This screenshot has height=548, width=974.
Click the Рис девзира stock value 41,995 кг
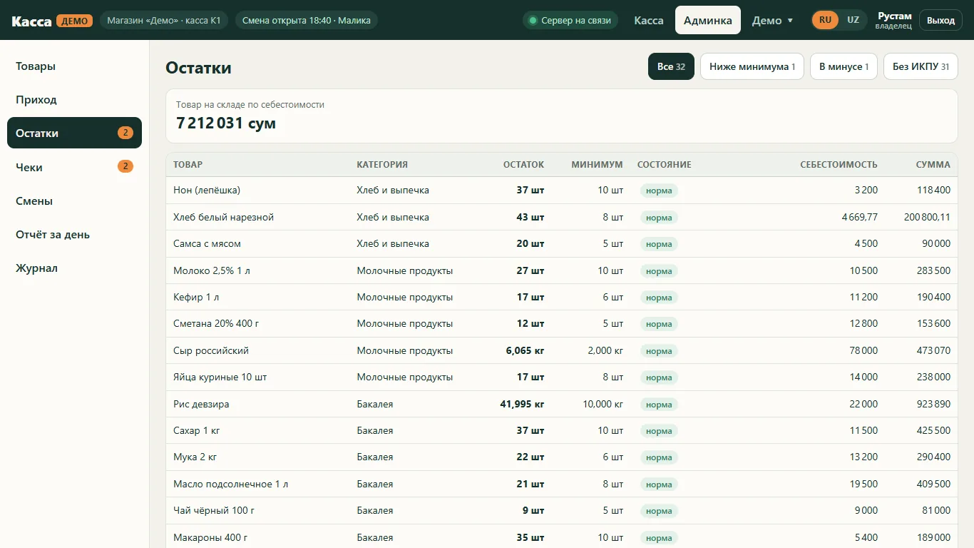522,404
